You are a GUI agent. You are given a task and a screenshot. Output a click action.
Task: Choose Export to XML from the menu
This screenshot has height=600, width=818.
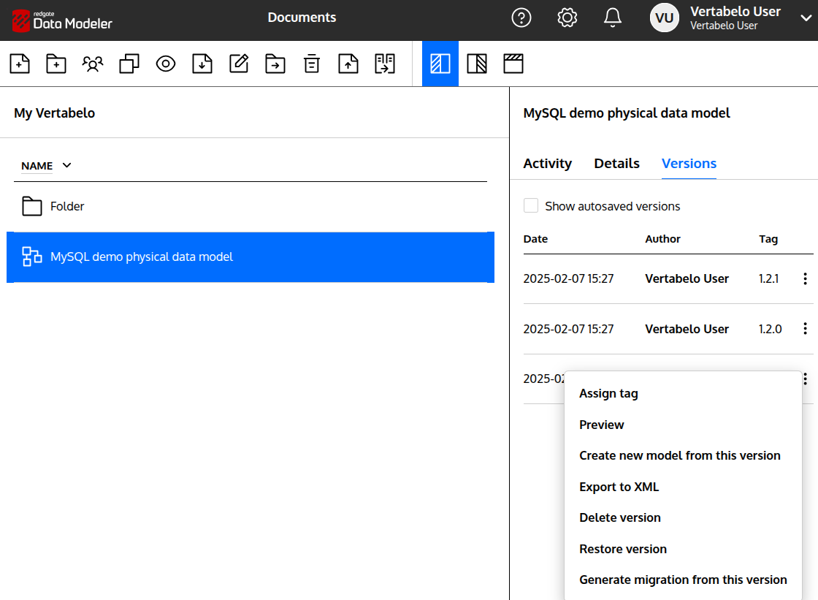tap(619, 486)
